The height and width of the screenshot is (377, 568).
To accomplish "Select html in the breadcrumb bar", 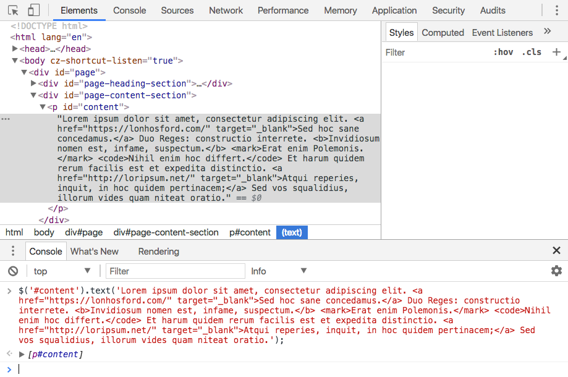I will [x=14, y=232].
